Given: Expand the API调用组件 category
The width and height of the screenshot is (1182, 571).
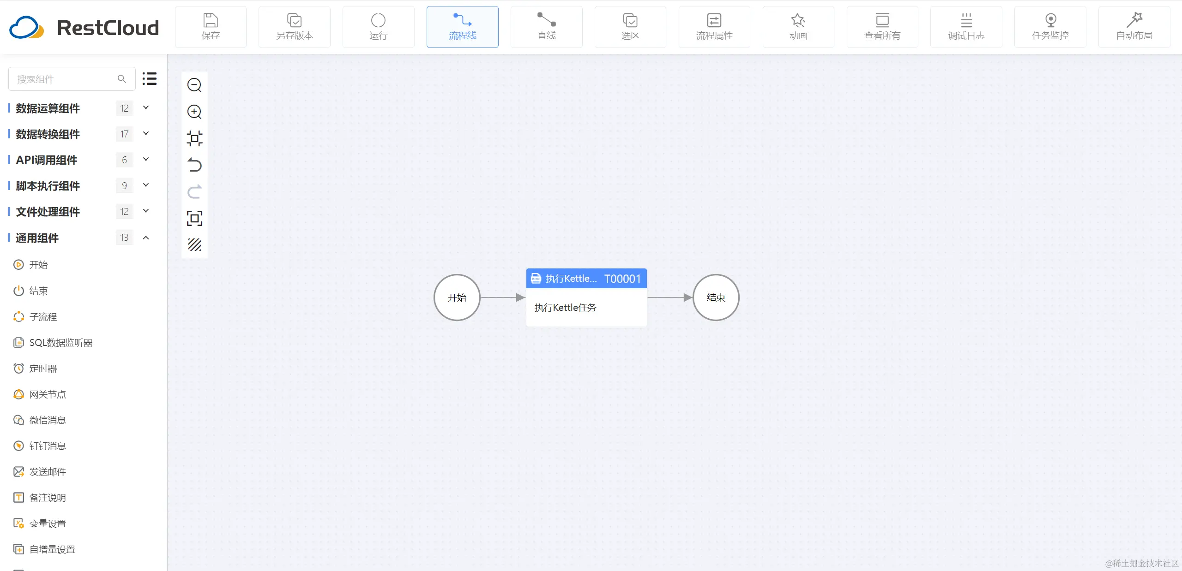Looking at the screenshot, I should coord(146,160).
